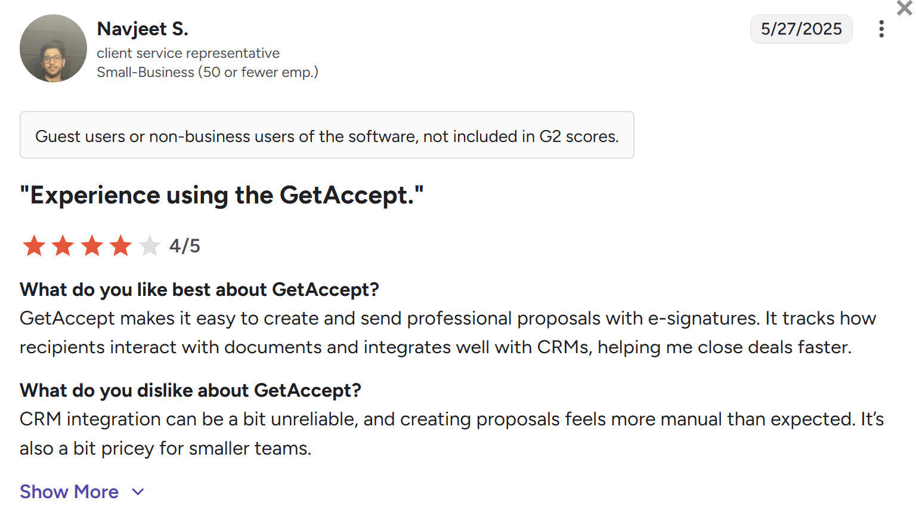This screenshot has height=522, width=916.
Task: Click the "client service representative" job title
Action: point(188,53)
